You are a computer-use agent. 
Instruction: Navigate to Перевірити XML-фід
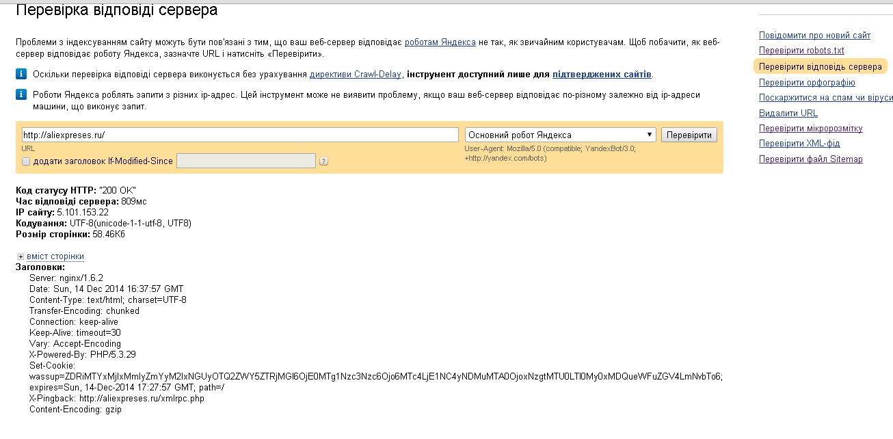799,144
